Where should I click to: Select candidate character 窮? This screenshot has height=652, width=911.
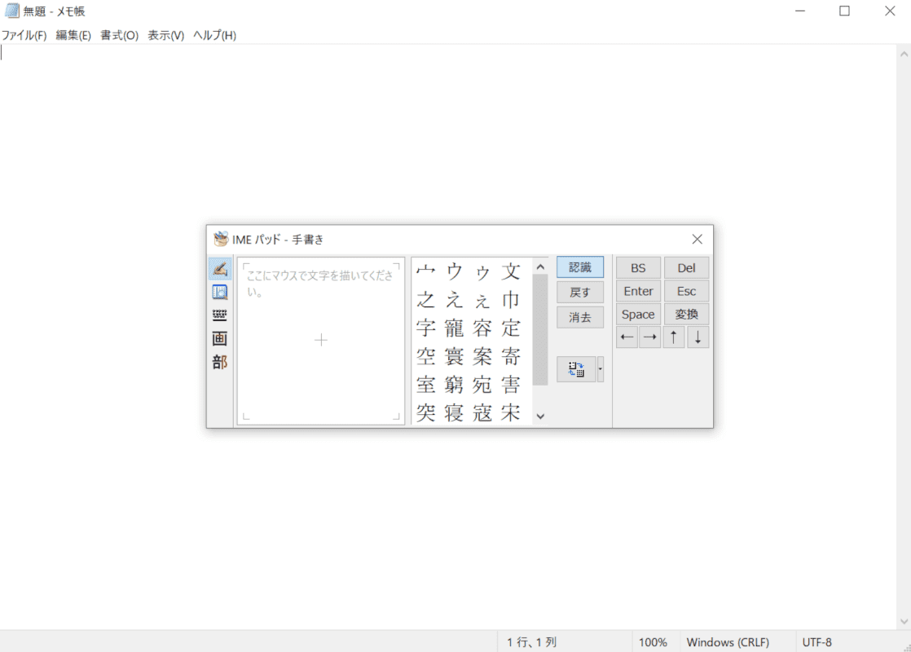pos(454,385)
